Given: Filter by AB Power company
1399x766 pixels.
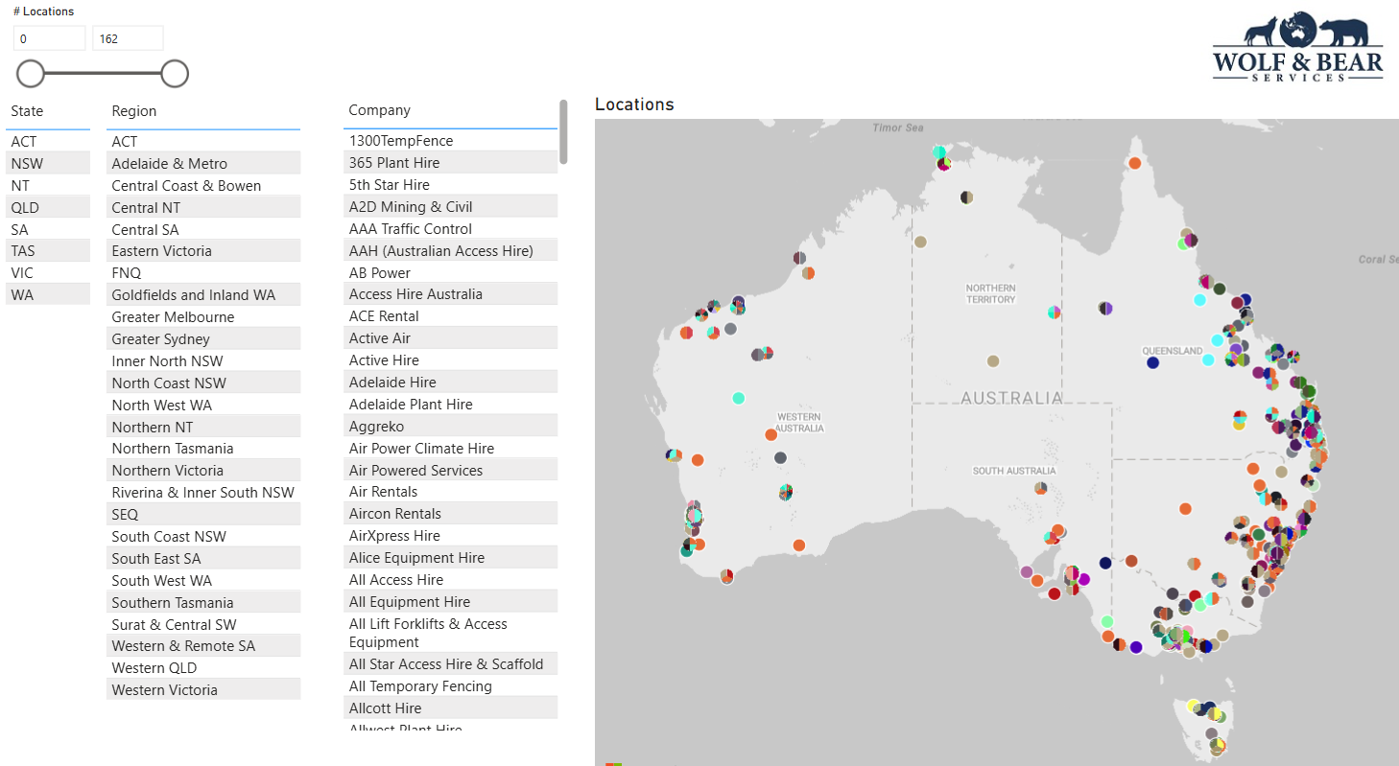Looking at the screenshot, I should (x=451, y=273).
